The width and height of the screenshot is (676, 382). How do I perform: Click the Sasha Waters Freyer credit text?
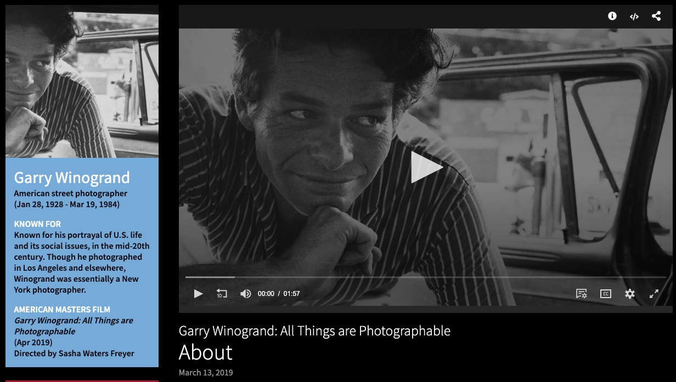pos(74,353)
